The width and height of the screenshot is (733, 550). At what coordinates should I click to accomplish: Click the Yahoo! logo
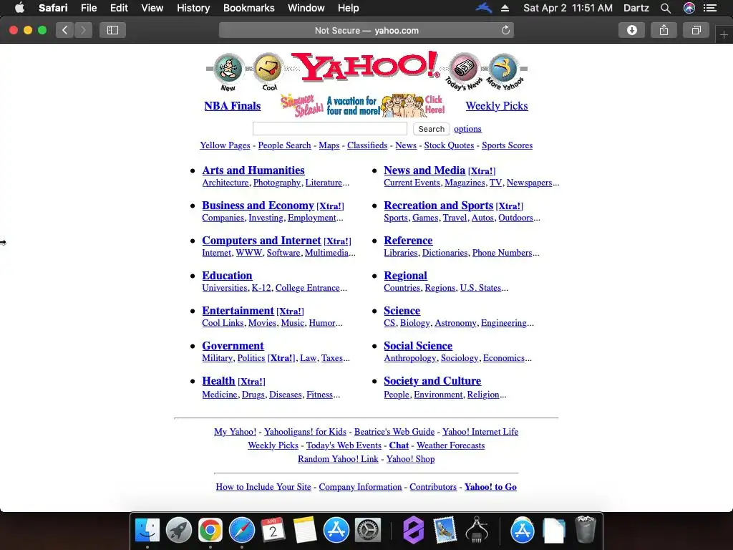pos(365,67)
